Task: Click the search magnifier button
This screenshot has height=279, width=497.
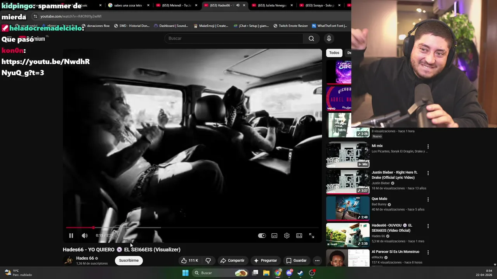Action: coord(311,38)
